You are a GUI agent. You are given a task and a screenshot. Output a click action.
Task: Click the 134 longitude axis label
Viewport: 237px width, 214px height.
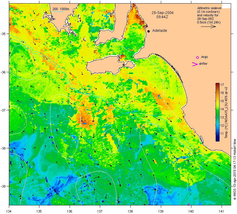(x=9, y=211)
